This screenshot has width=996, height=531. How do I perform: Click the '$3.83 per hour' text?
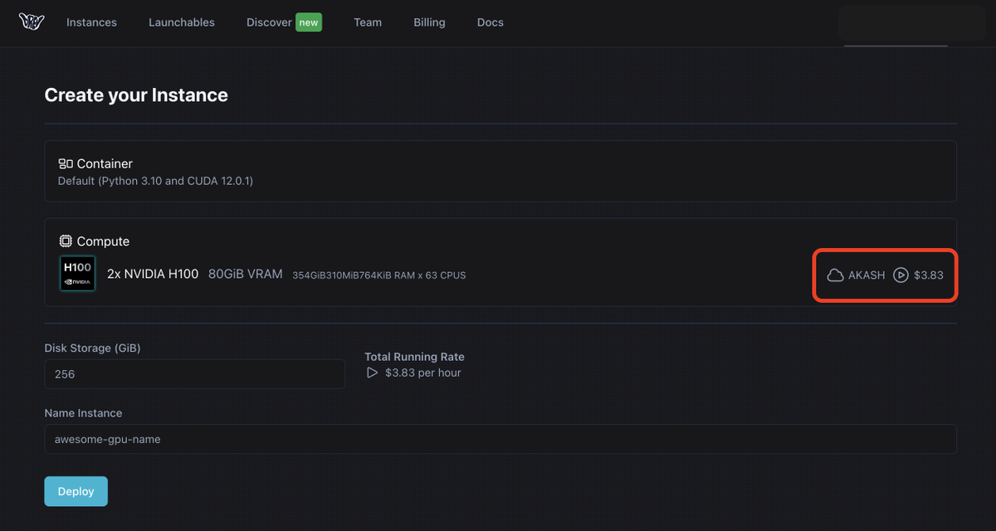point(423,373)
